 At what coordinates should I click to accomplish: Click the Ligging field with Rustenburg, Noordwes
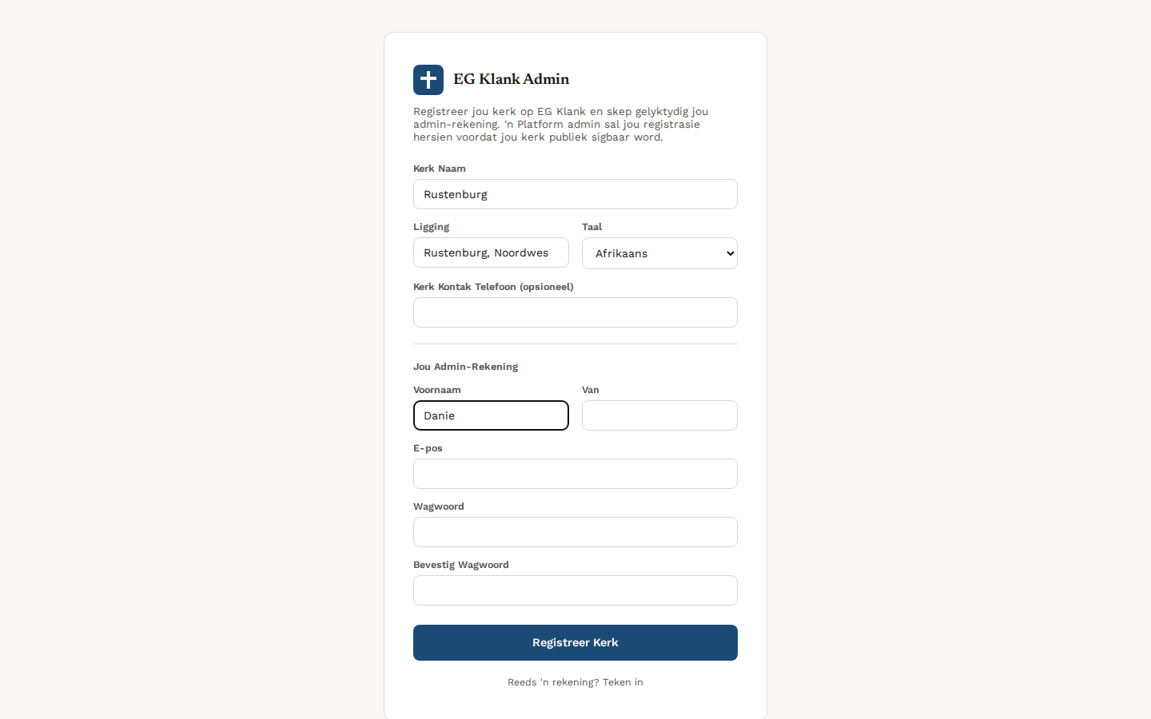[x=491, y=252]
